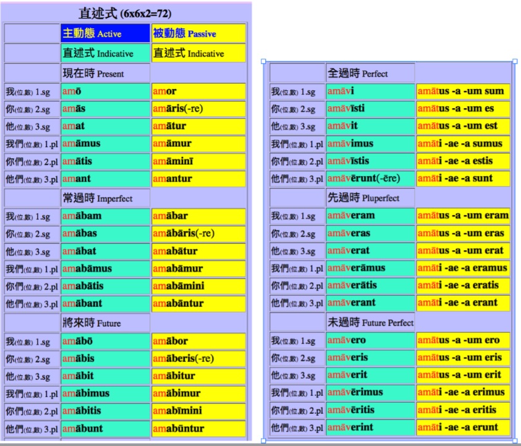Select the cell amabāmini
This screenshot has height=446, width=521.
pos(198,286)
